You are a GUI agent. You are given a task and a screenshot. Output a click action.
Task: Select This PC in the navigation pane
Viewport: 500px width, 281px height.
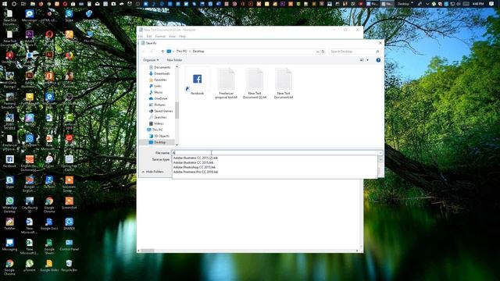point(155,130)
